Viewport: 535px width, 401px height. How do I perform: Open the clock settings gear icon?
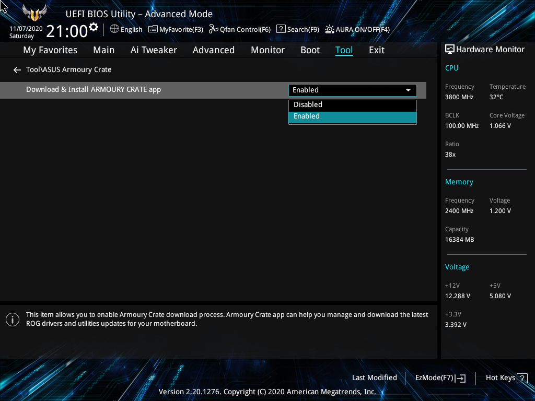click(x=94, y=27)
